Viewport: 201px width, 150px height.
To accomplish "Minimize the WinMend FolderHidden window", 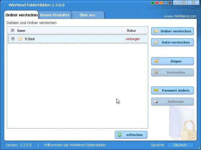I will [x=177, y=3].
